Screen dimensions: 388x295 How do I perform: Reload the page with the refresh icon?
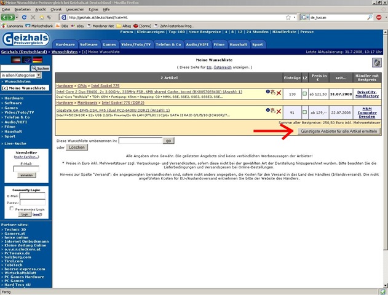click(24, 17)
